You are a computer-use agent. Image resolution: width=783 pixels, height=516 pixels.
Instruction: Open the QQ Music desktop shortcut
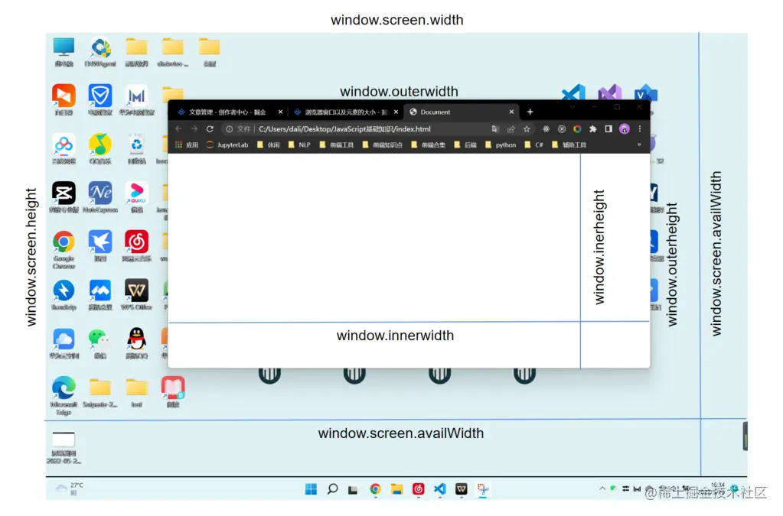click(100, 148)
